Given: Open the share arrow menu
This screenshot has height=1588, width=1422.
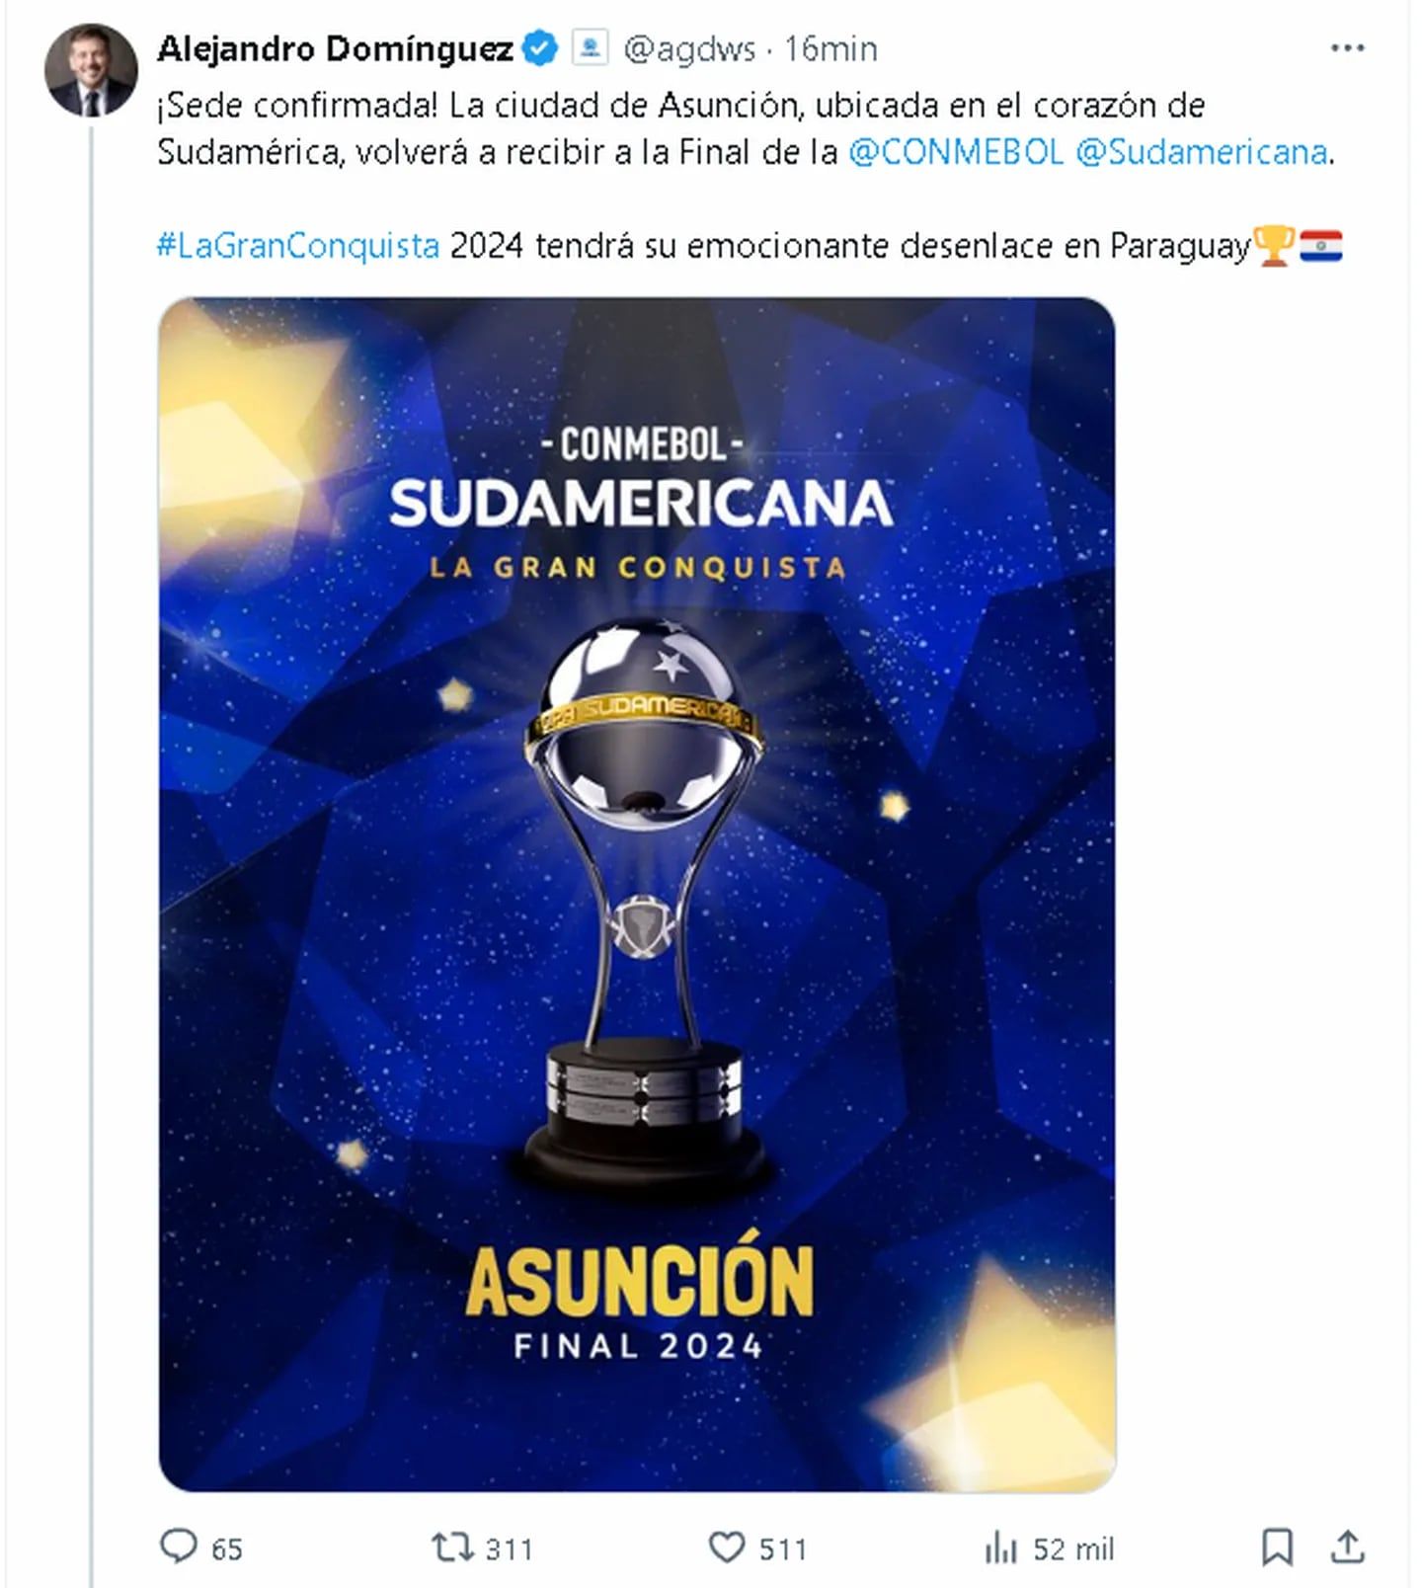Looking at the screenshot, I should (1348, 1548).
